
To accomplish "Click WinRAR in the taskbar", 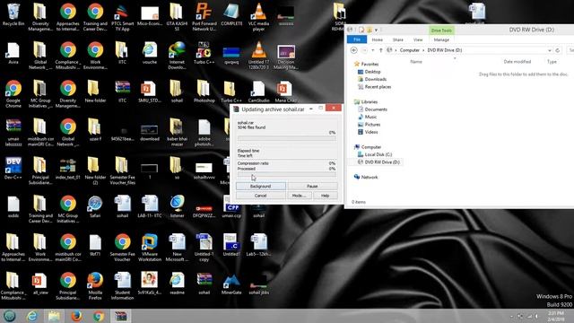I will pos(120,316).
